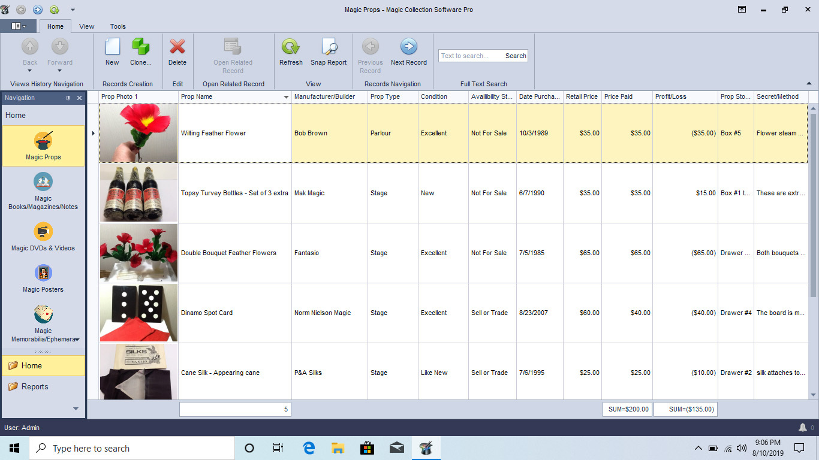Click the Open Related Record icon
This screenshot has height=460, width=819.
233,47
